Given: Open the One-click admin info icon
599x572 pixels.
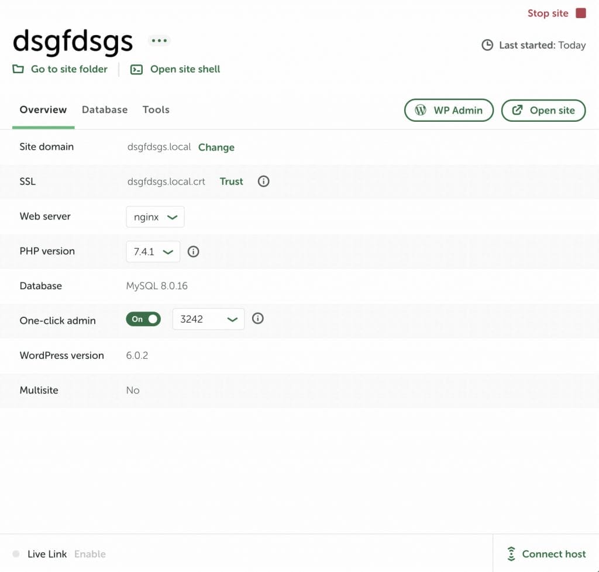Looking at the screenshot, I should pyautogui.click(x=257, y=318).
